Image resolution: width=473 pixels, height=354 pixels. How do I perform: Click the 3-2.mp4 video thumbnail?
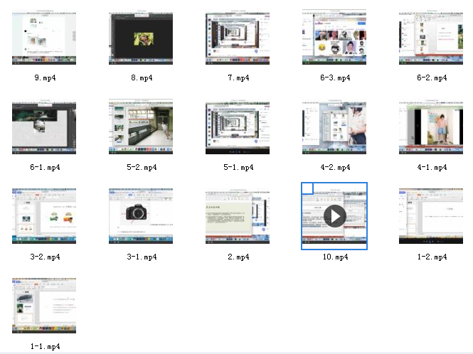[x=44, y=217]
